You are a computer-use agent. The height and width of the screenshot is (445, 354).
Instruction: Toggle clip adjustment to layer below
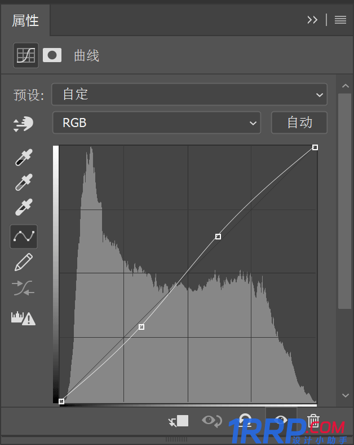tap(179, 421)
